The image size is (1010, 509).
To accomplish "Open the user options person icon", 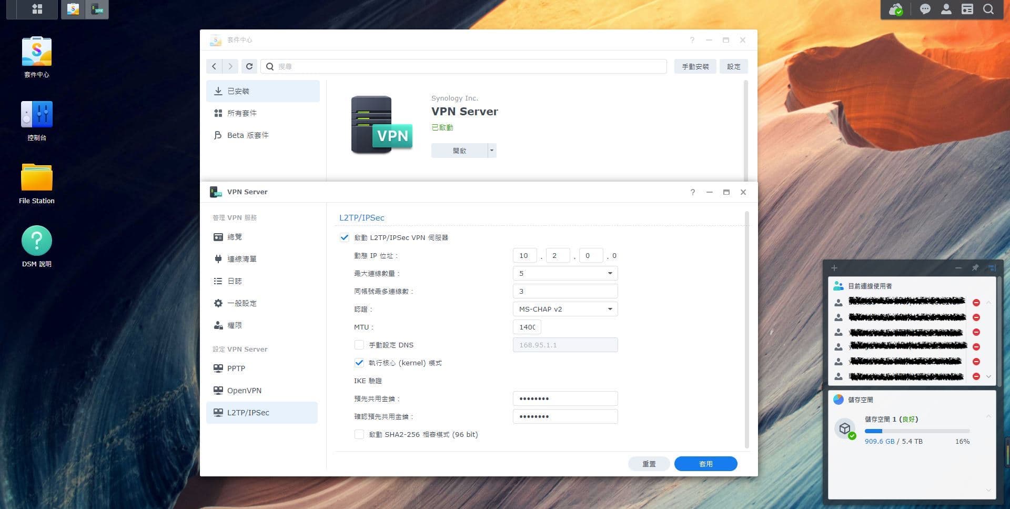I will pyautogui.click(x=946, y=9).
